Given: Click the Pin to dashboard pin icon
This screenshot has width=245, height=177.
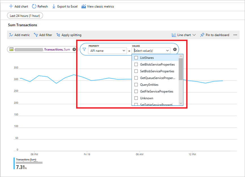Looking at the screenshot, I should click(203, 35).
